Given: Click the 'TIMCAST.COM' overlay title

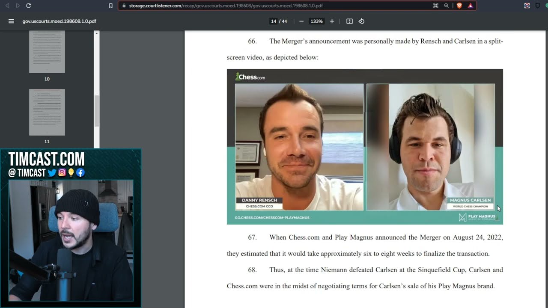Looking at the screenshot, I should (x=46, y=159).
